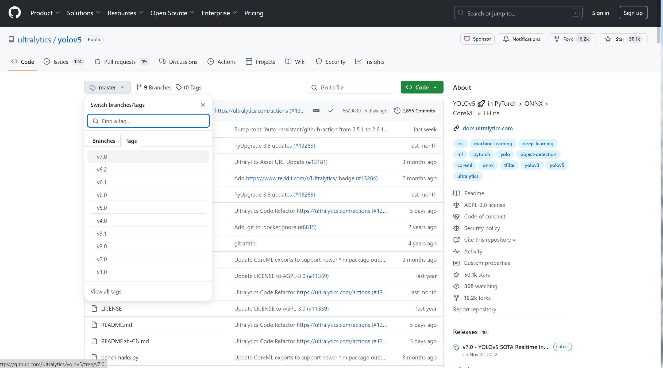The height and width of the screenshot is (368, 663).
Task: Select tag v1.0 from the list
Action: tap(148, 272)
